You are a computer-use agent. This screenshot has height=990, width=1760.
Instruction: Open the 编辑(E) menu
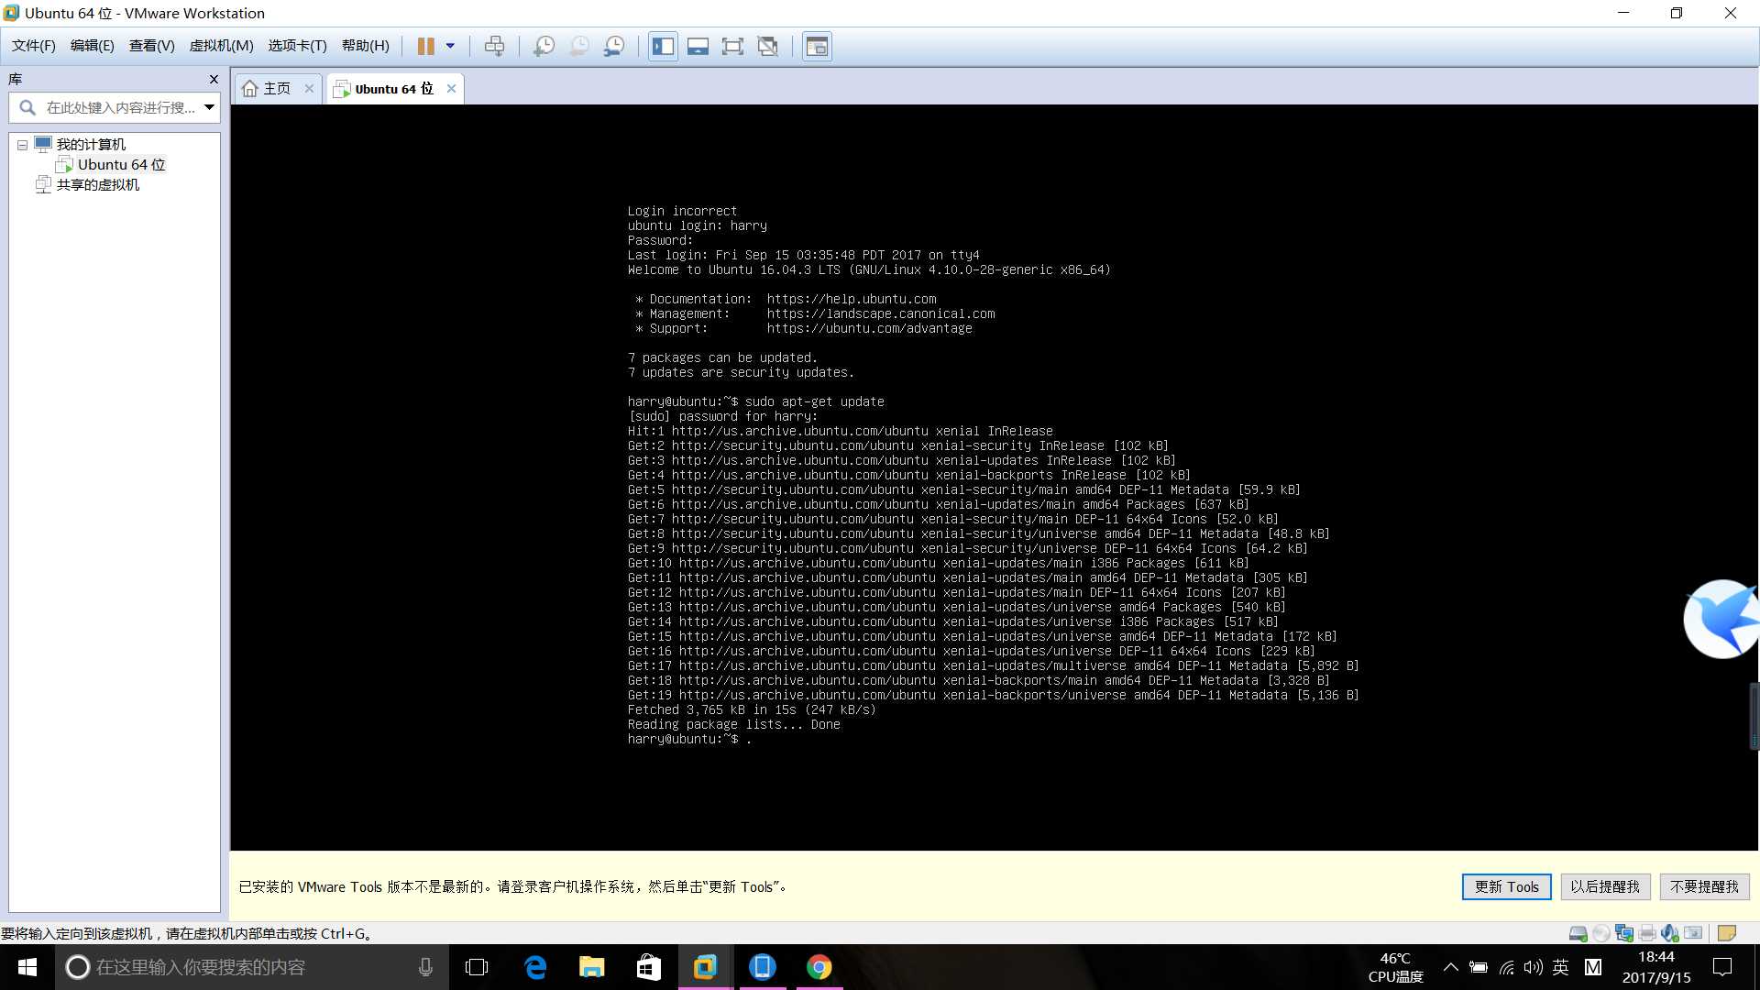92,46
